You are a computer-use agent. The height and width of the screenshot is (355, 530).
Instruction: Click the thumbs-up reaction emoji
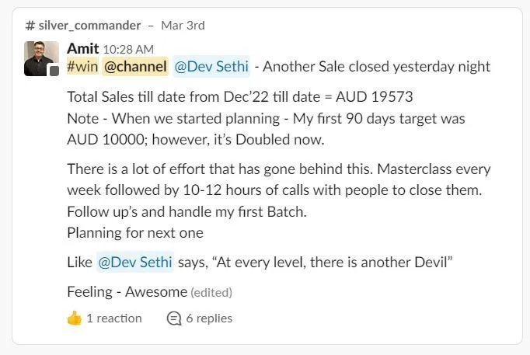(x=75, y=318)
